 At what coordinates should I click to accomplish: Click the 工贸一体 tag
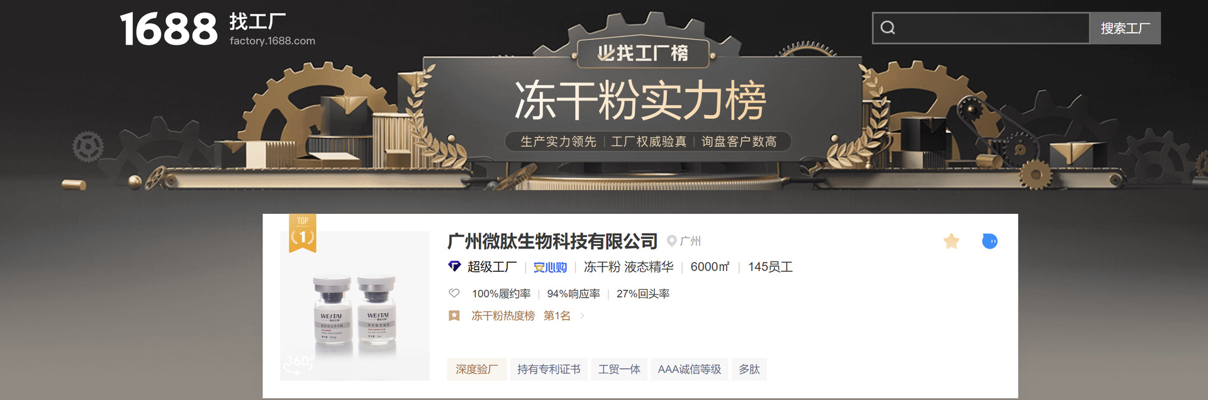click(x=619, y=369)
